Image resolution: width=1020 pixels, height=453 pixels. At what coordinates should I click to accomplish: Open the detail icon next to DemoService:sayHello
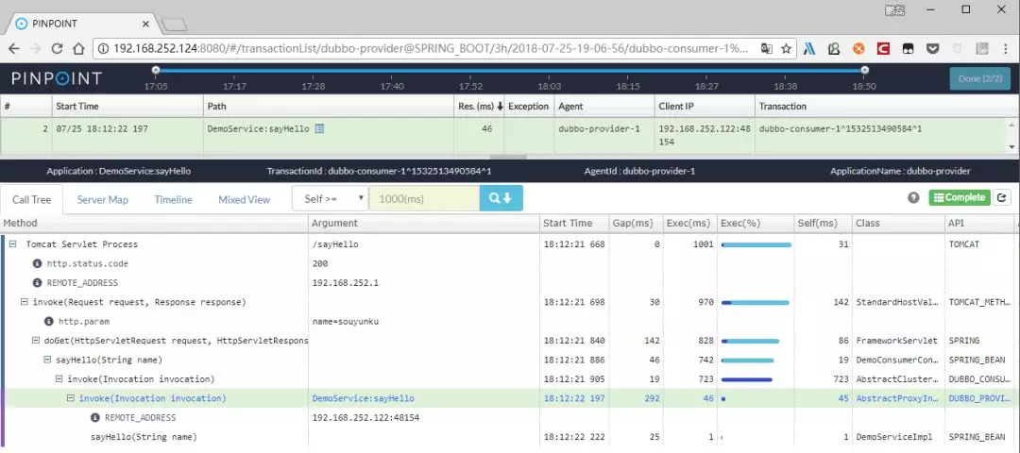[x=319, y=128]
